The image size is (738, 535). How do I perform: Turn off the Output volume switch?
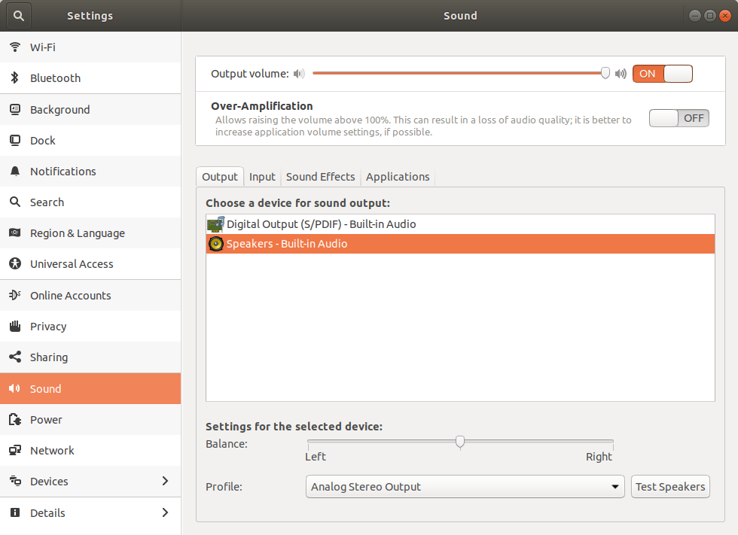tap(663, 73)
